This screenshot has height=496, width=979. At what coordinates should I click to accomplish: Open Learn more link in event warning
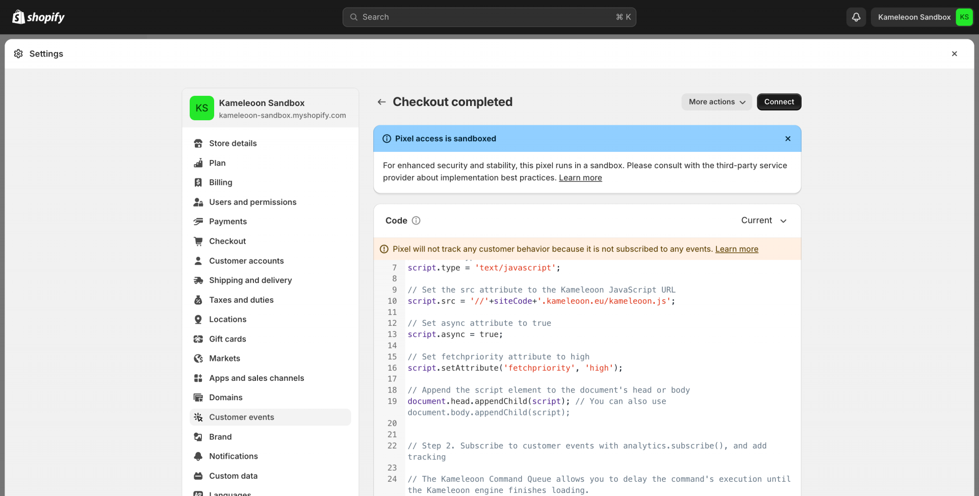point(736,249)
